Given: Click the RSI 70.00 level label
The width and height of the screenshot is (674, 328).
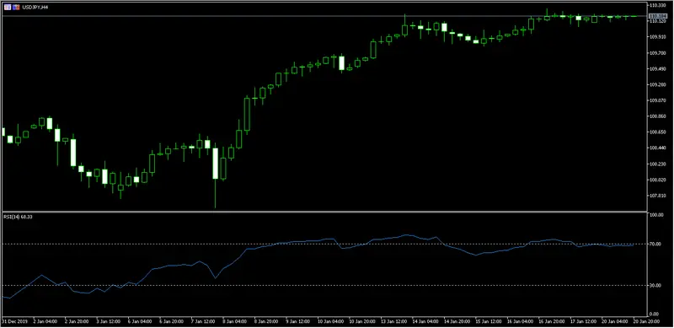Looking at the screenshot, I should tap(656, 244).
